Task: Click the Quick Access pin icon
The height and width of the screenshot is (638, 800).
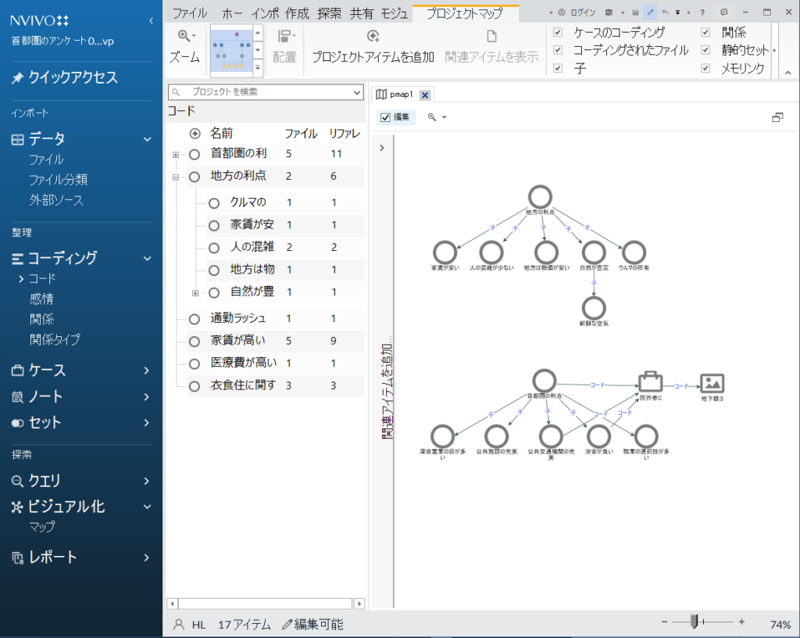Action: pos(18,77)
